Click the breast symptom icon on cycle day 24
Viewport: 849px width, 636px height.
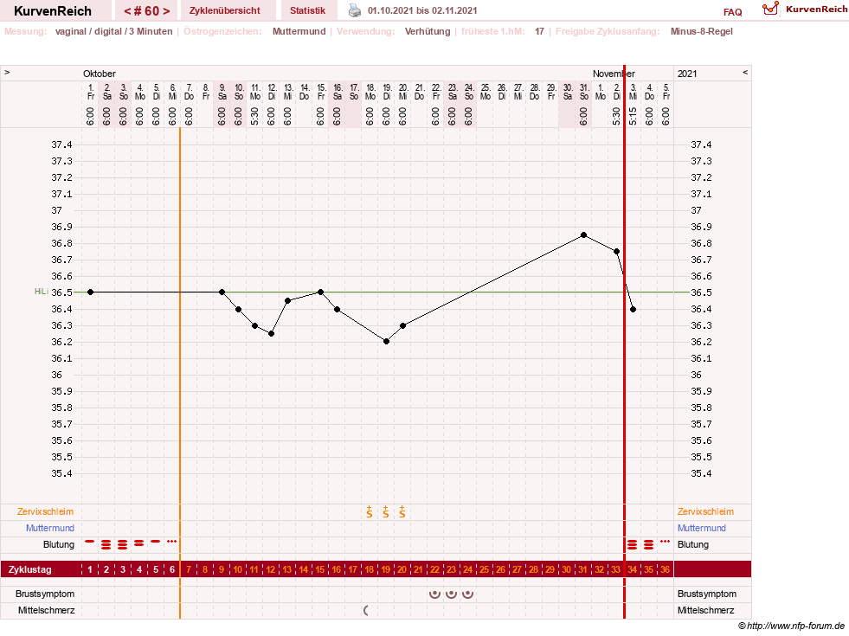[x=468, y=594]
